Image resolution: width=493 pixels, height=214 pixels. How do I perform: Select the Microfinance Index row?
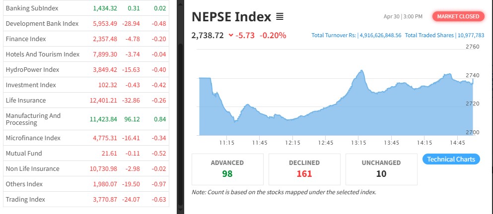coord(33,138)
